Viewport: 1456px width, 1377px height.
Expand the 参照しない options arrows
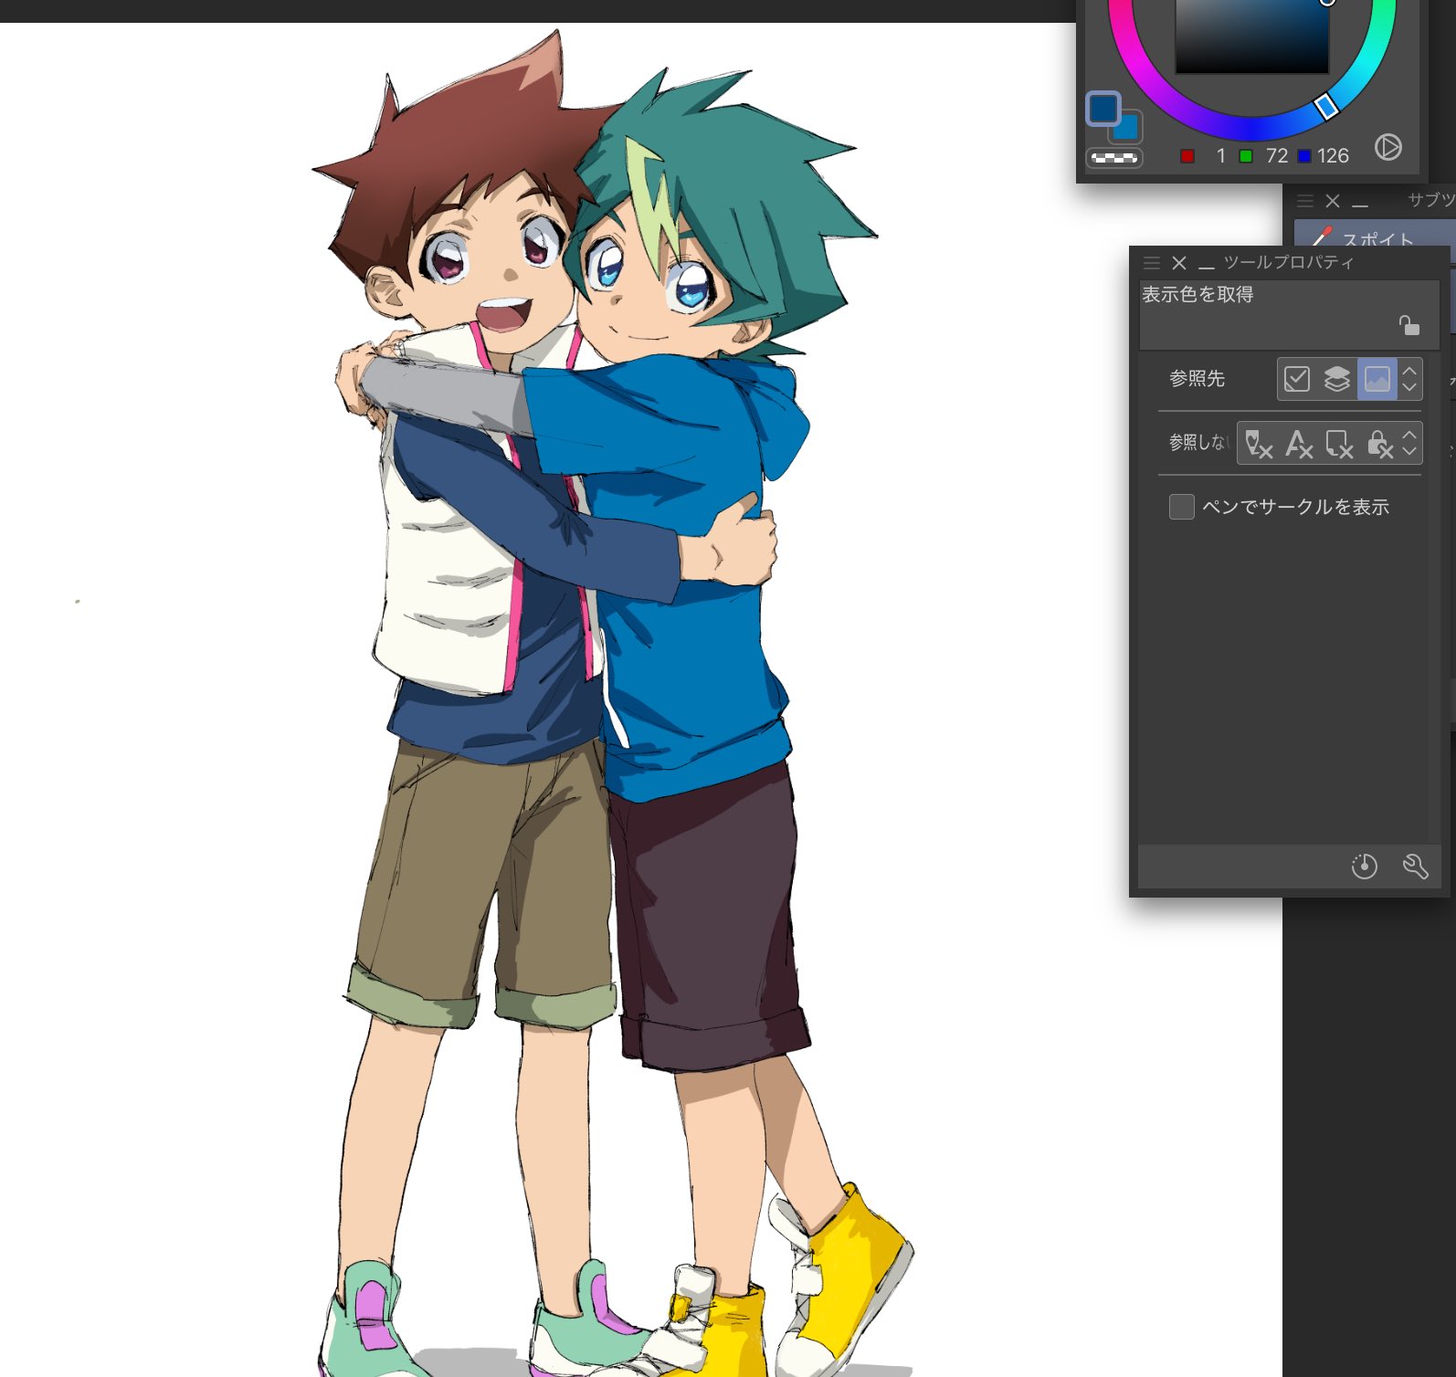pyautogui.click(x=1409, y=443)
